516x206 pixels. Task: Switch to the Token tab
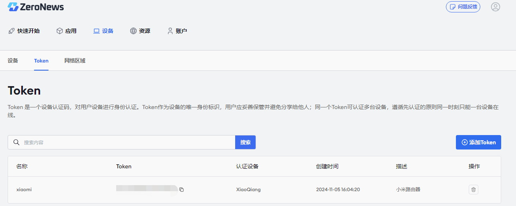pos(41,61)
